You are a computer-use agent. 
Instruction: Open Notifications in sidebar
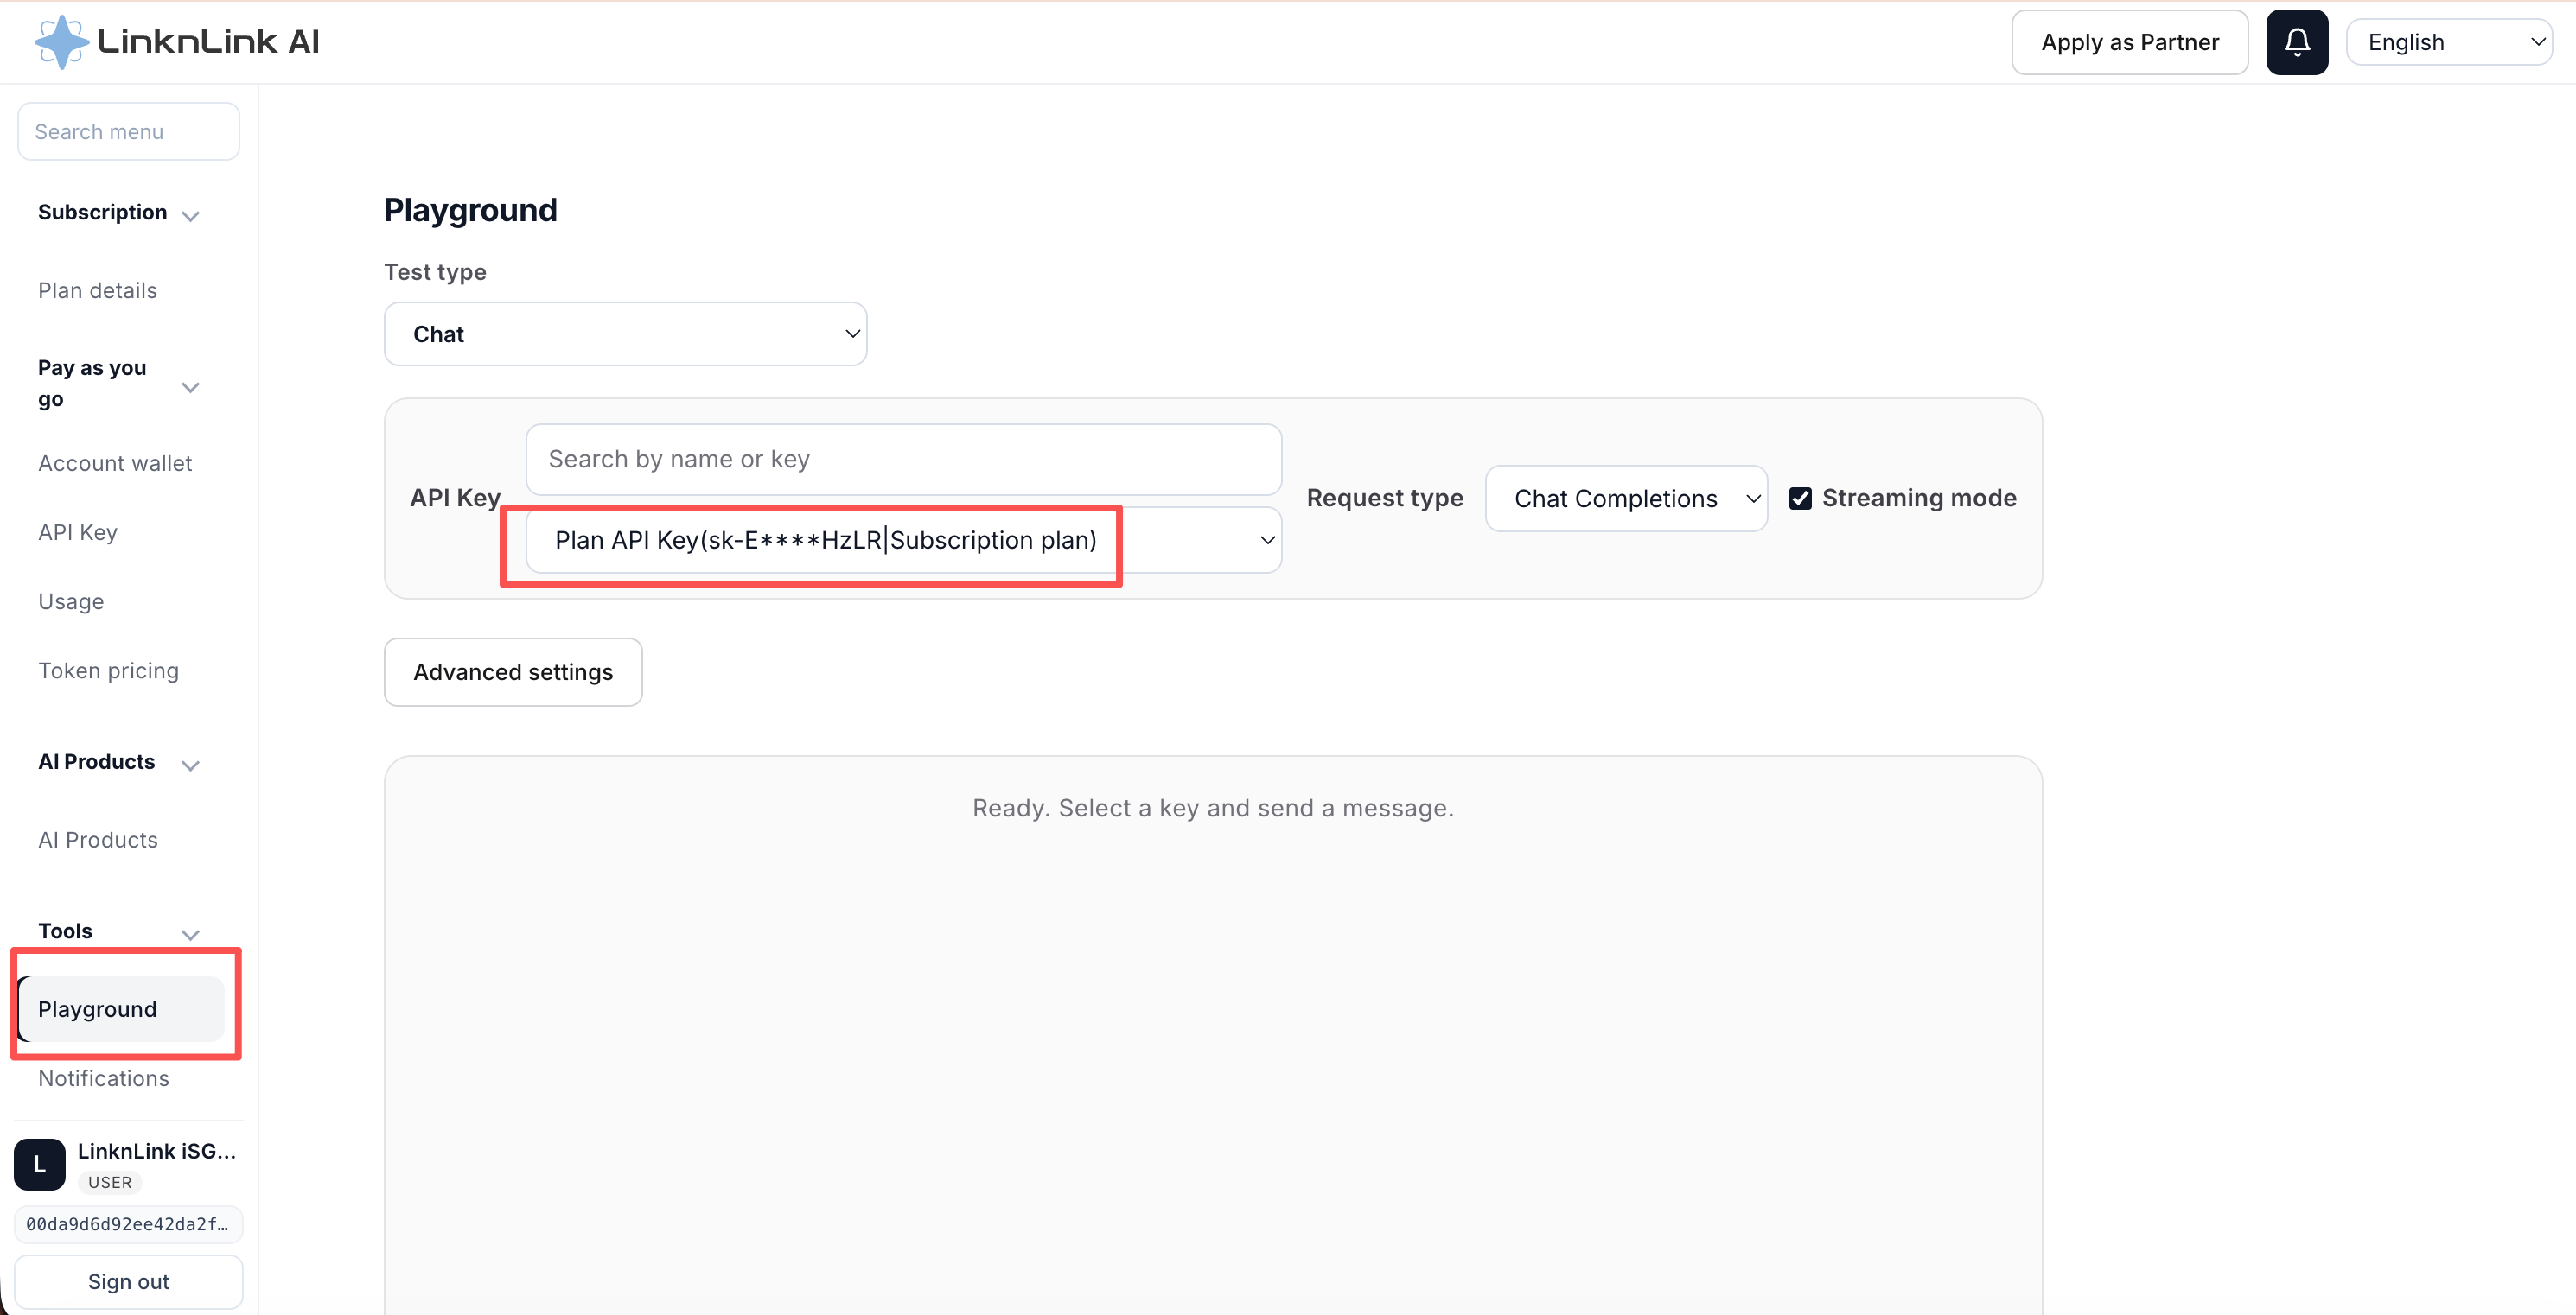coord(104,1079)
